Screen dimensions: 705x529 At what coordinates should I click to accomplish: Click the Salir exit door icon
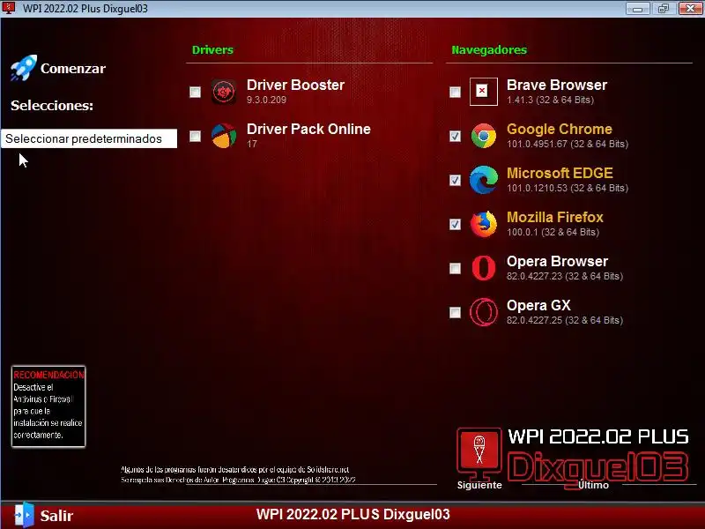click(x=24, y=515)
